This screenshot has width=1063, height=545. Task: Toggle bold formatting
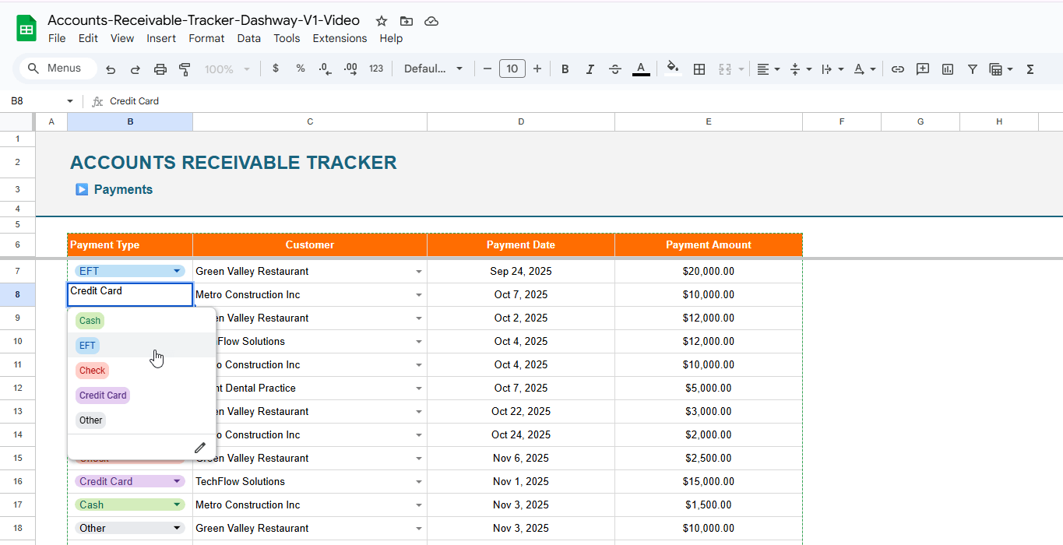[565, 69]
